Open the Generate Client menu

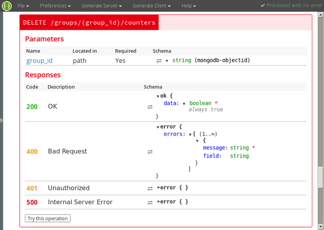tap(152, 6)
